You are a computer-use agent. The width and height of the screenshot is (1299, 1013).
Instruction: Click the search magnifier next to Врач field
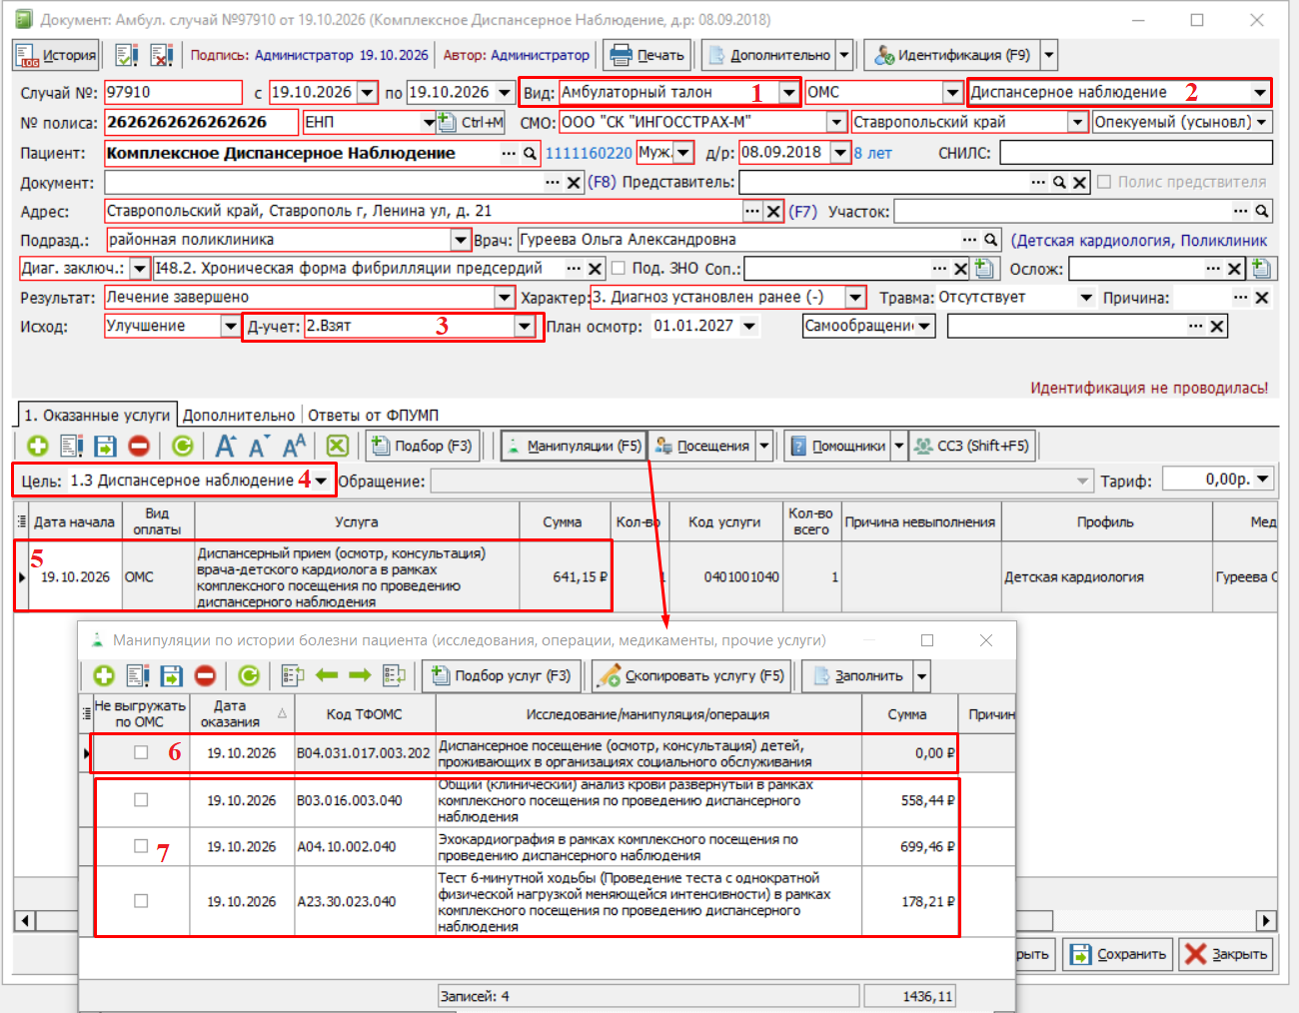pos(990,240)
